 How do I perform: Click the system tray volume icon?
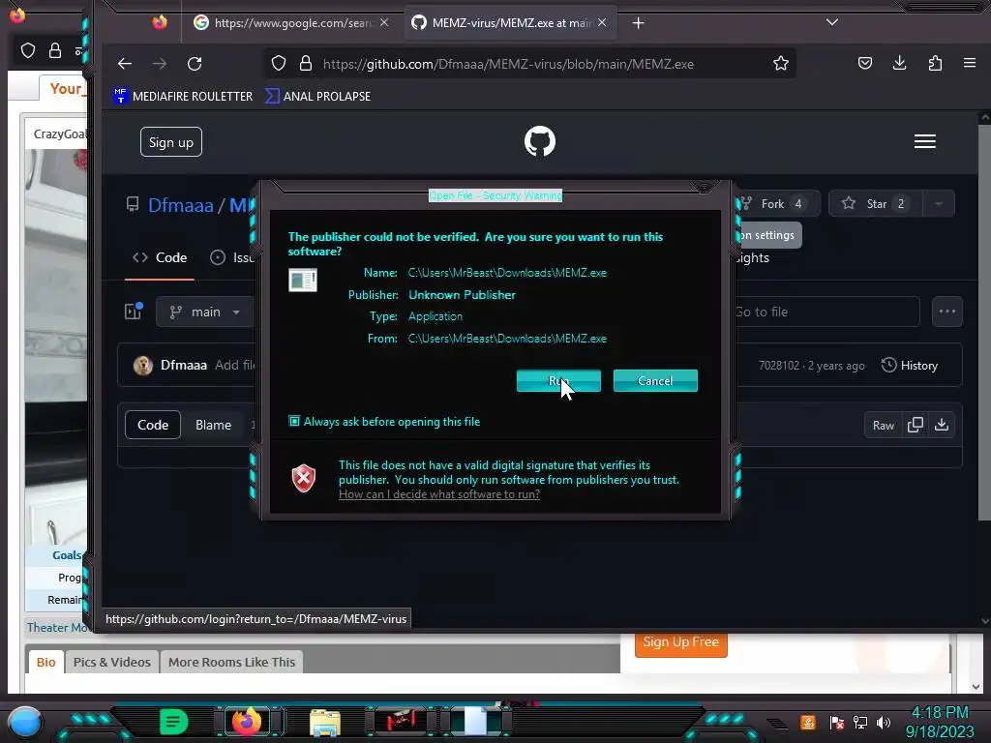884,722
